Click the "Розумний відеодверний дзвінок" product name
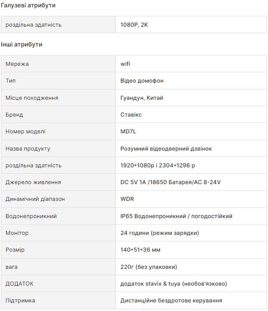Screen dimensions: 268x311 166,148
